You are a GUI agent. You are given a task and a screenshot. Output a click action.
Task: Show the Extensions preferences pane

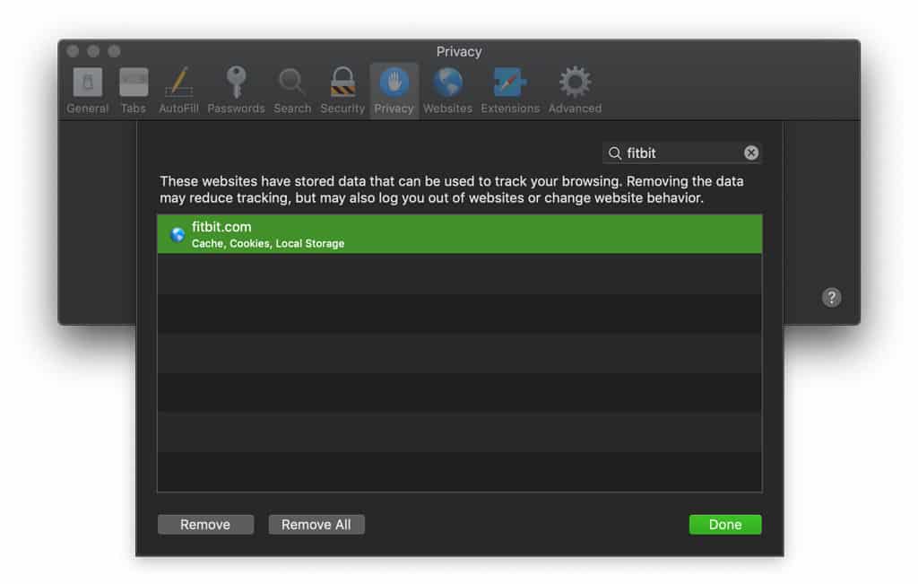[510, 91]
